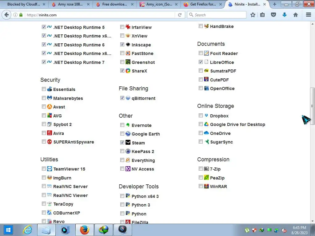Check the 7-Zip checkbox
This screenshot has height=236, width=315.
tap(201, 169)
